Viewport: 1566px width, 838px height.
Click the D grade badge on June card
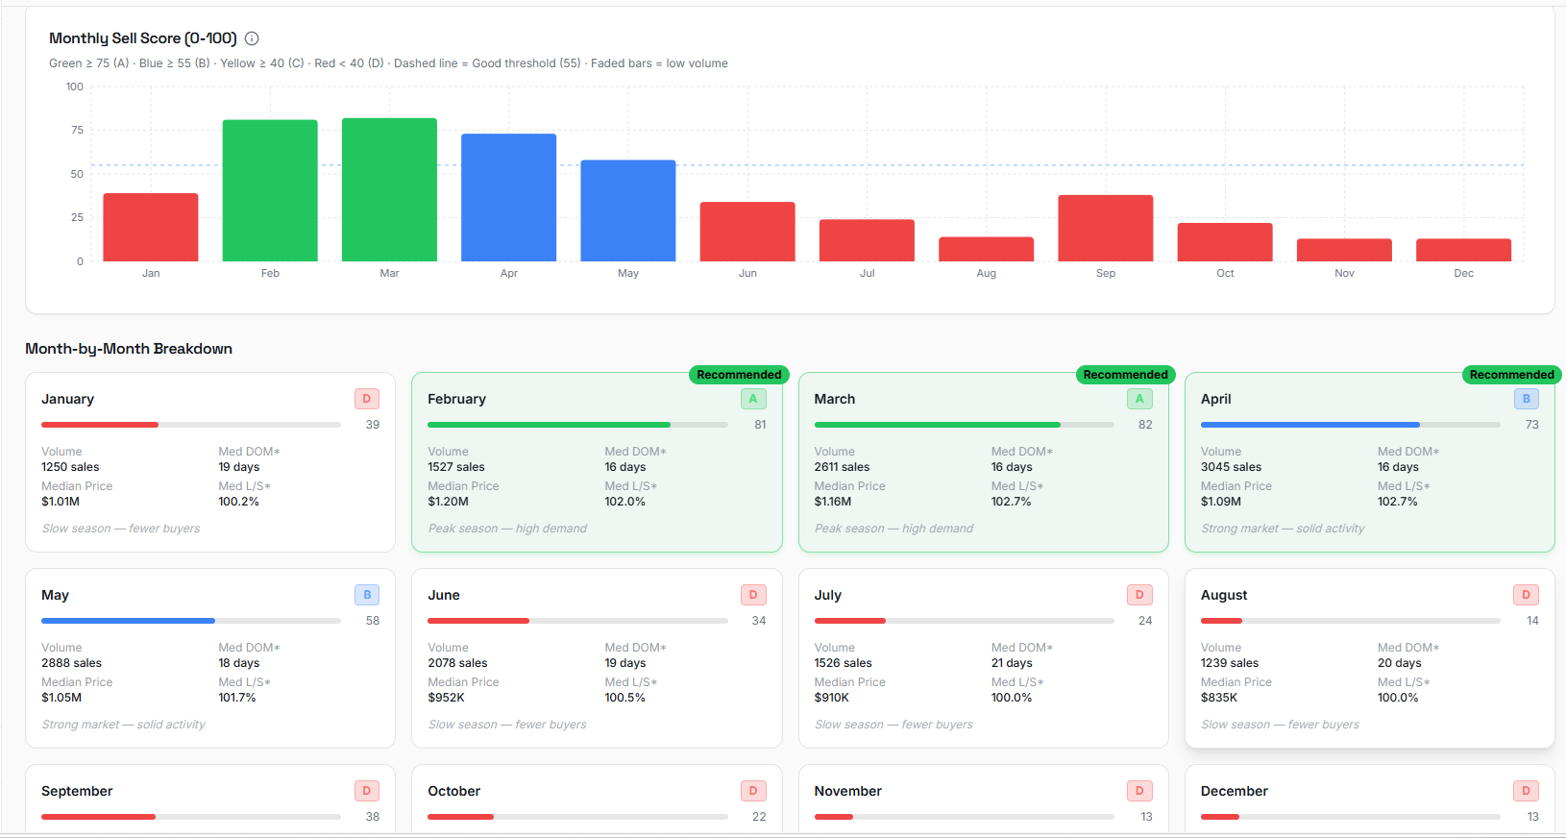[753, 595]
